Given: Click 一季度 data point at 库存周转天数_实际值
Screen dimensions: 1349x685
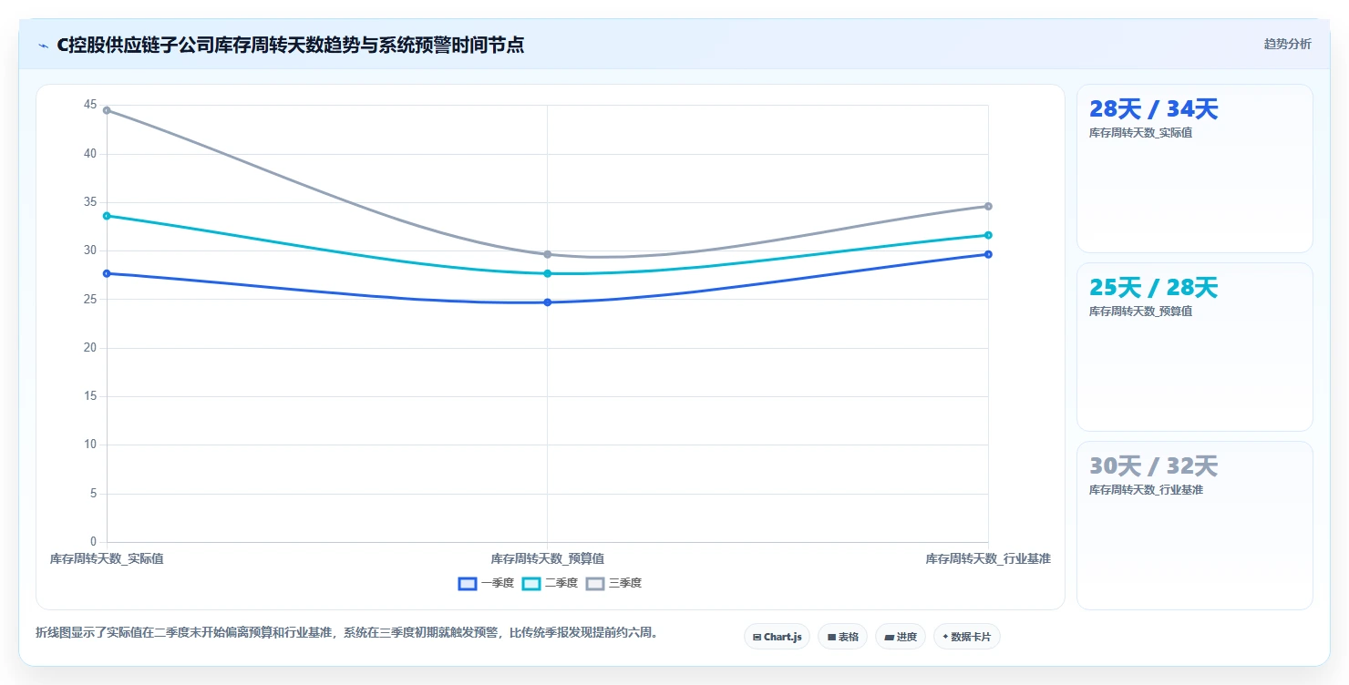Looking at the screenshot, I should 107,273.
